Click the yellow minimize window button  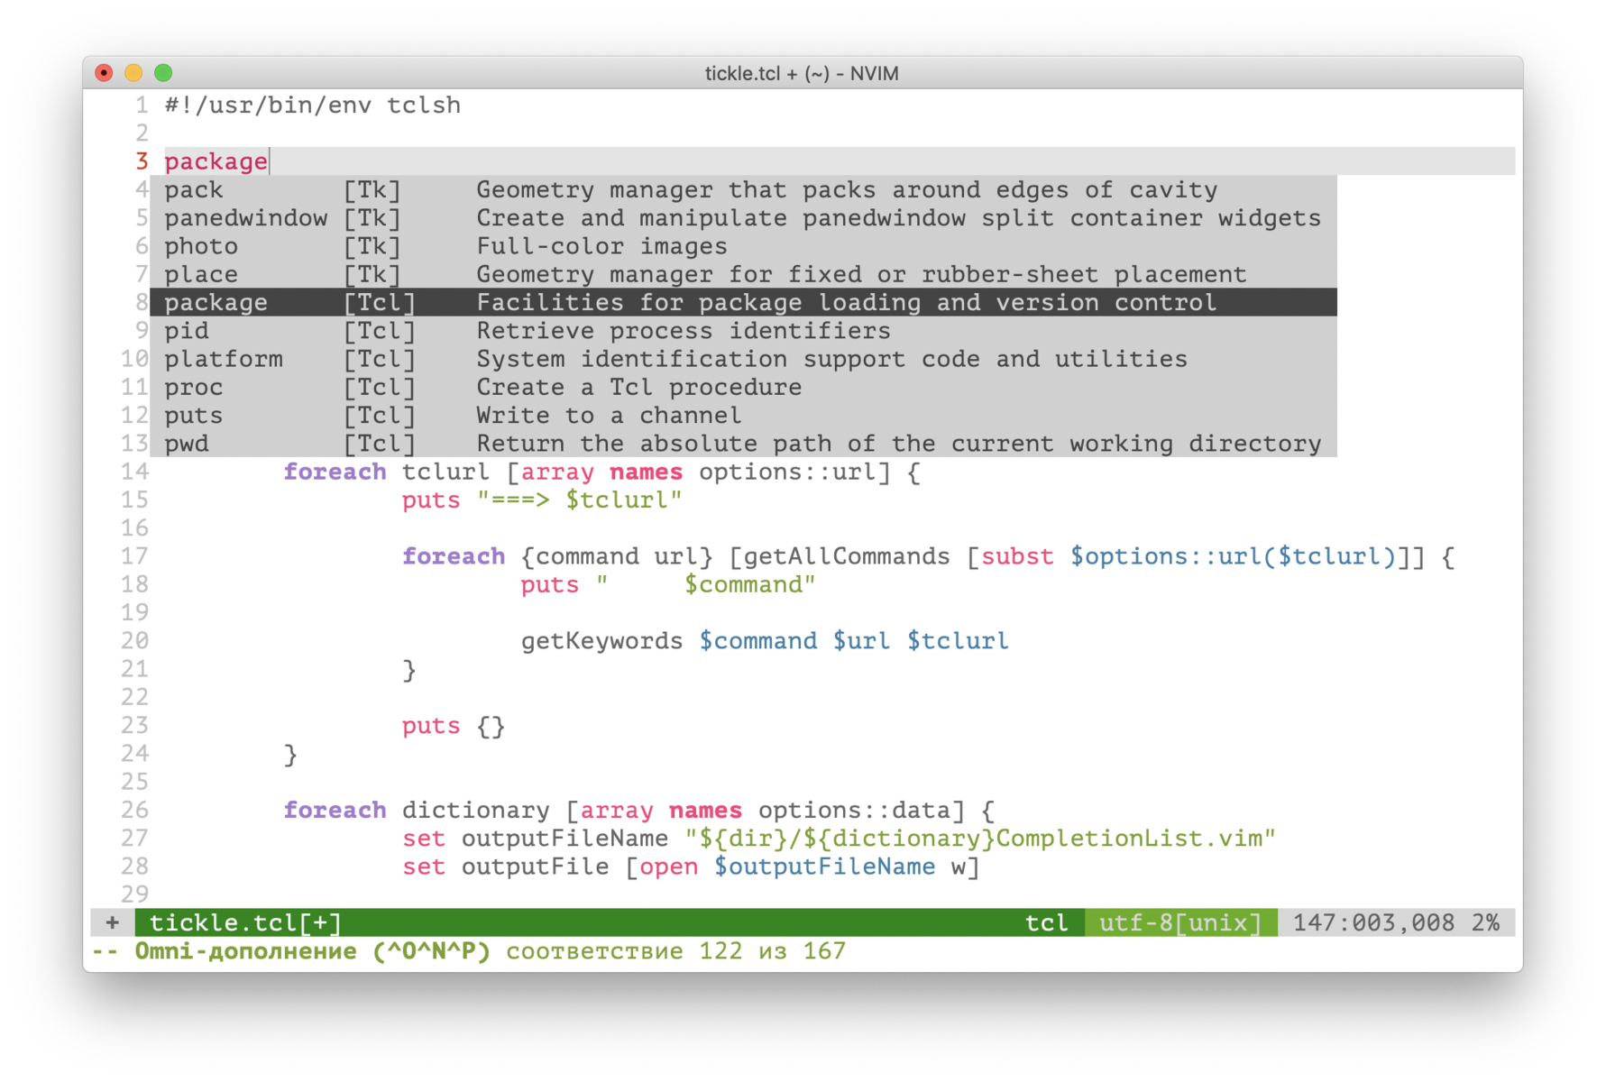[x=133, y=73]
